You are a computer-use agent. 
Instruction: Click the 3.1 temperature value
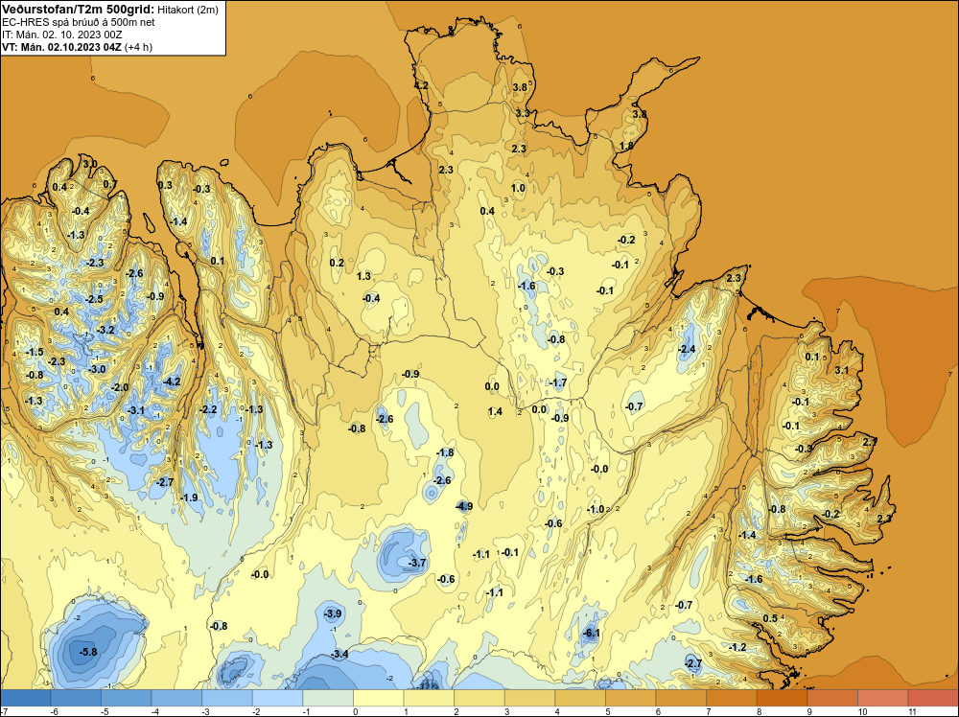pyautogui.click(x=842, y=370)
